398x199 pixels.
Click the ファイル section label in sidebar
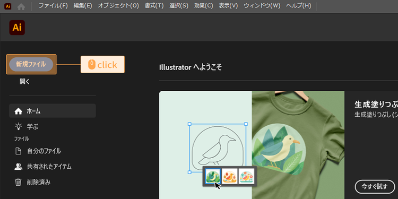pyautogui.click(x=22, y=139)
